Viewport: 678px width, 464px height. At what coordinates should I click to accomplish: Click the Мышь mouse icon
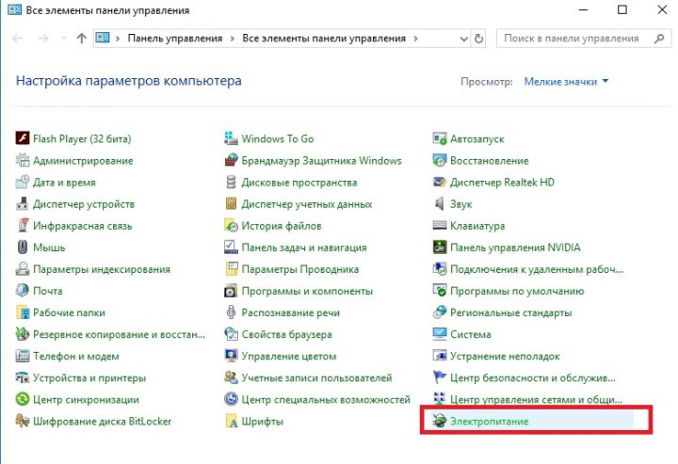[23, 248]
